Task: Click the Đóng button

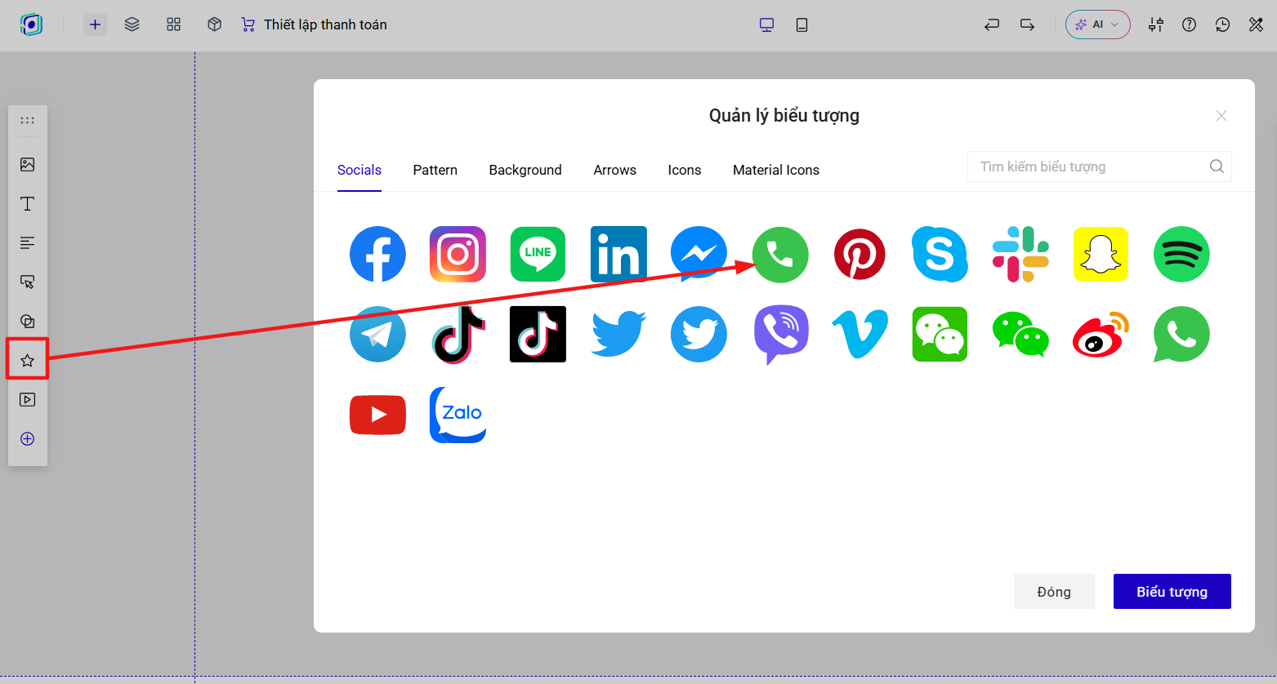Action: 1054,591
